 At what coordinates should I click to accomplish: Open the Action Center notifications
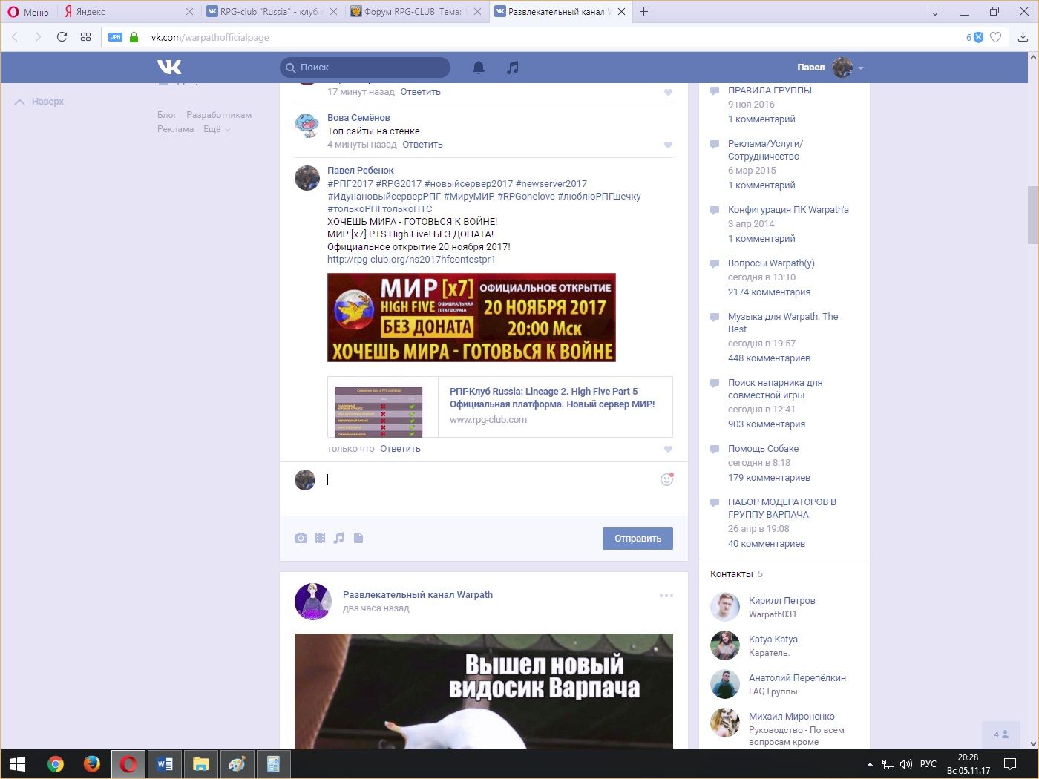pyautogui.click(x=1010, y=763)
